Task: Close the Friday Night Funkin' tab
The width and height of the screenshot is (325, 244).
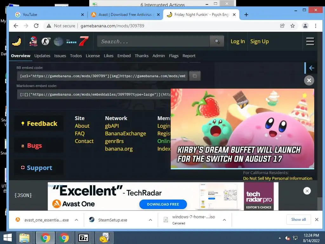Action: [x=234, y=15]
